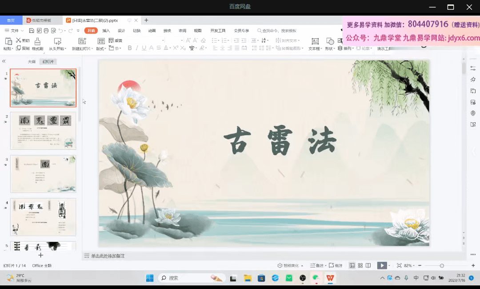
Task: Click the Cut (剪切) scissors icon
Action: coord(19,40)
